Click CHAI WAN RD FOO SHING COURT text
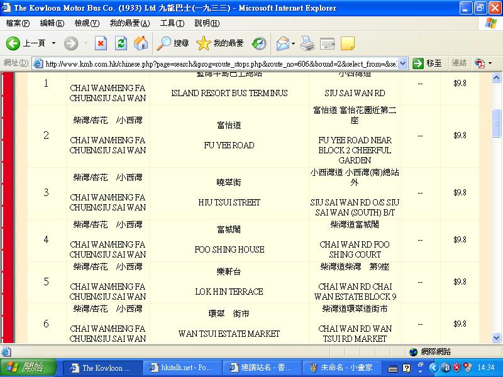 (x=355, y=249)
